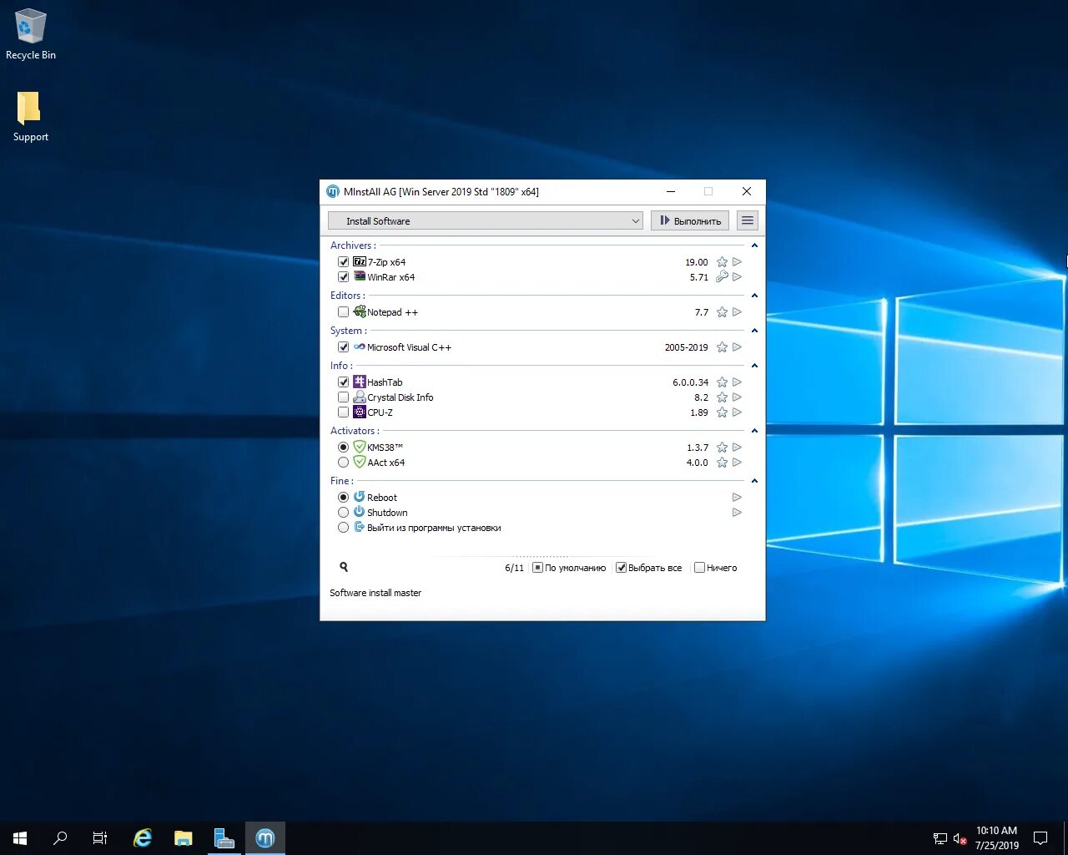Toggle the Выбрать все checkbox

[621, 568]
